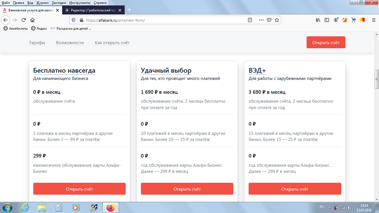Open the Library toolbar icon
Screen dimensions: 379x213
[318, 20]
